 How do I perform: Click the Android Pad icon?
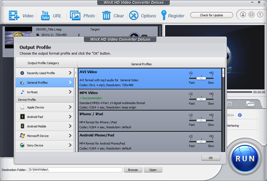click(22, 117)
